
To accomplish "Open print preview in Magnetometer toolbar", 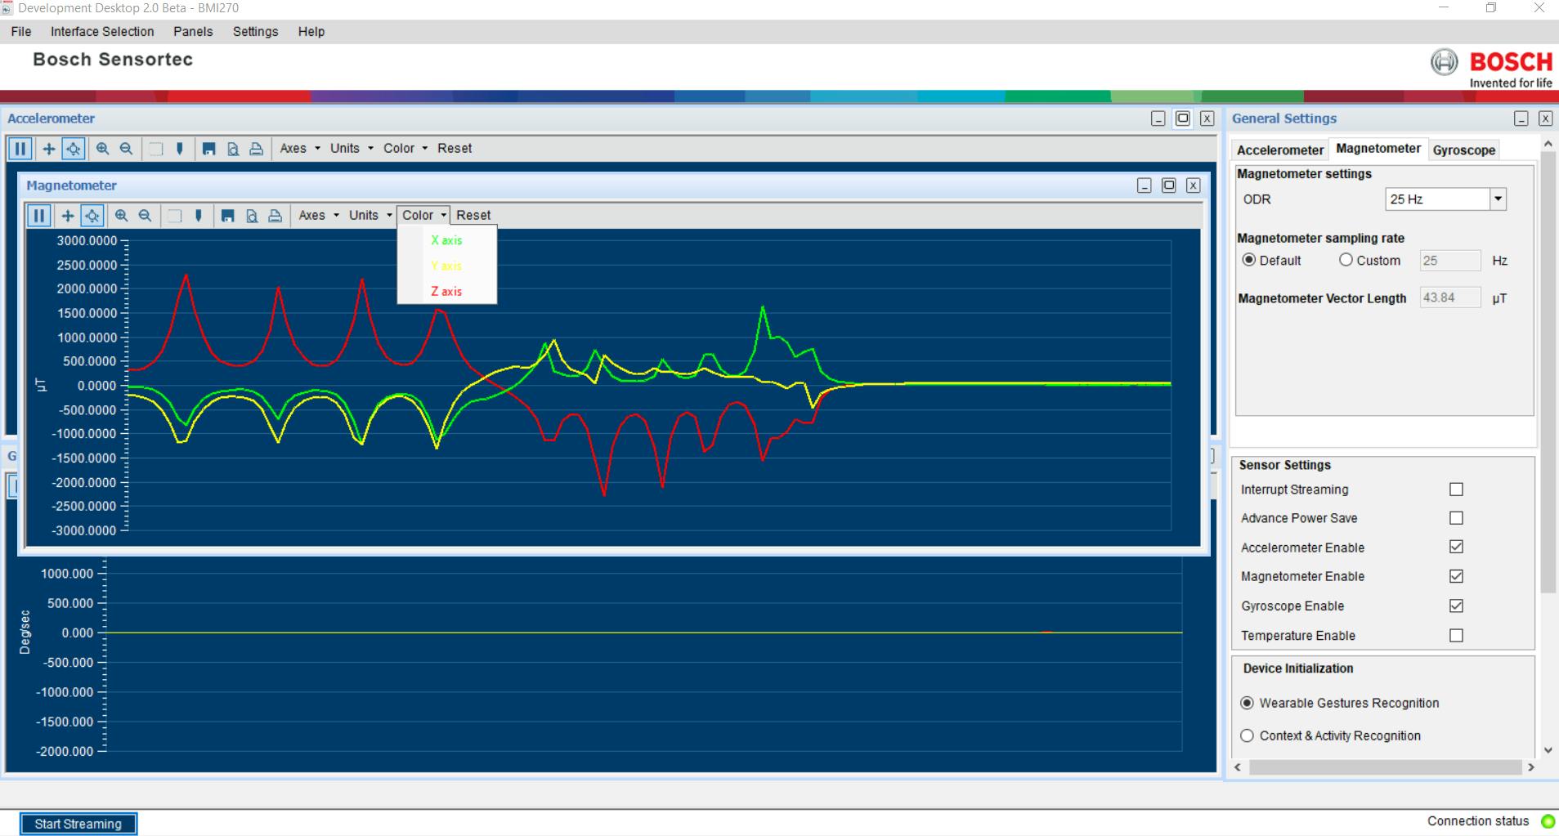I will [252, 216].
